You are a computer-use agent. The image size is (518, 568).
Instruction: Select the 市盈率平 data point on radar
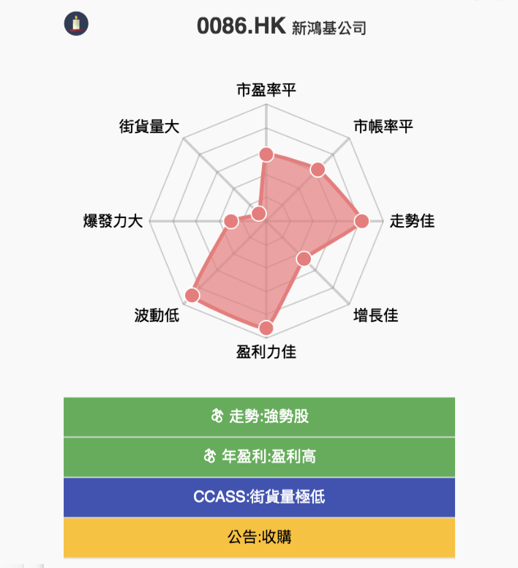tap(266, 154)
